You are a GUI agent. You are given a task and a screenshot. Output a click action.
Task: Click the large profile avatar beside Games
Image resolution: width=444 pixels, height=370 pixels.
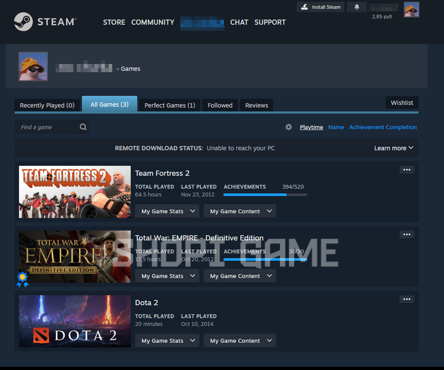(x=33, y=67)
